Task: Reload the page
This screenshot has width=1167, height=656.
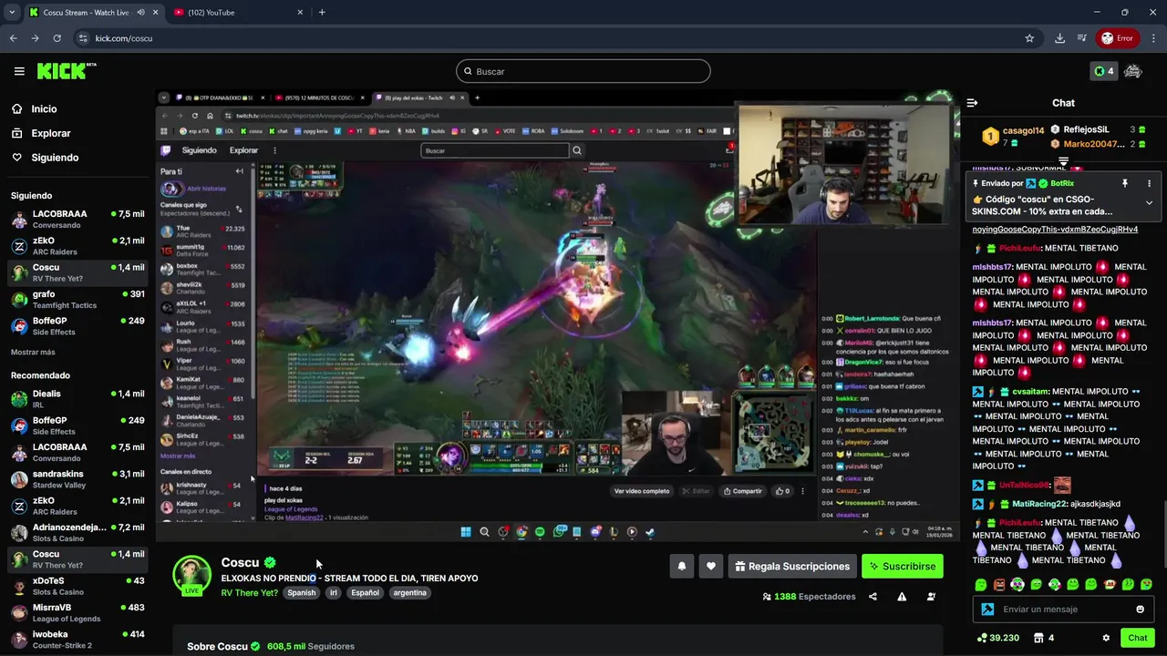Action: coord(57,38)
